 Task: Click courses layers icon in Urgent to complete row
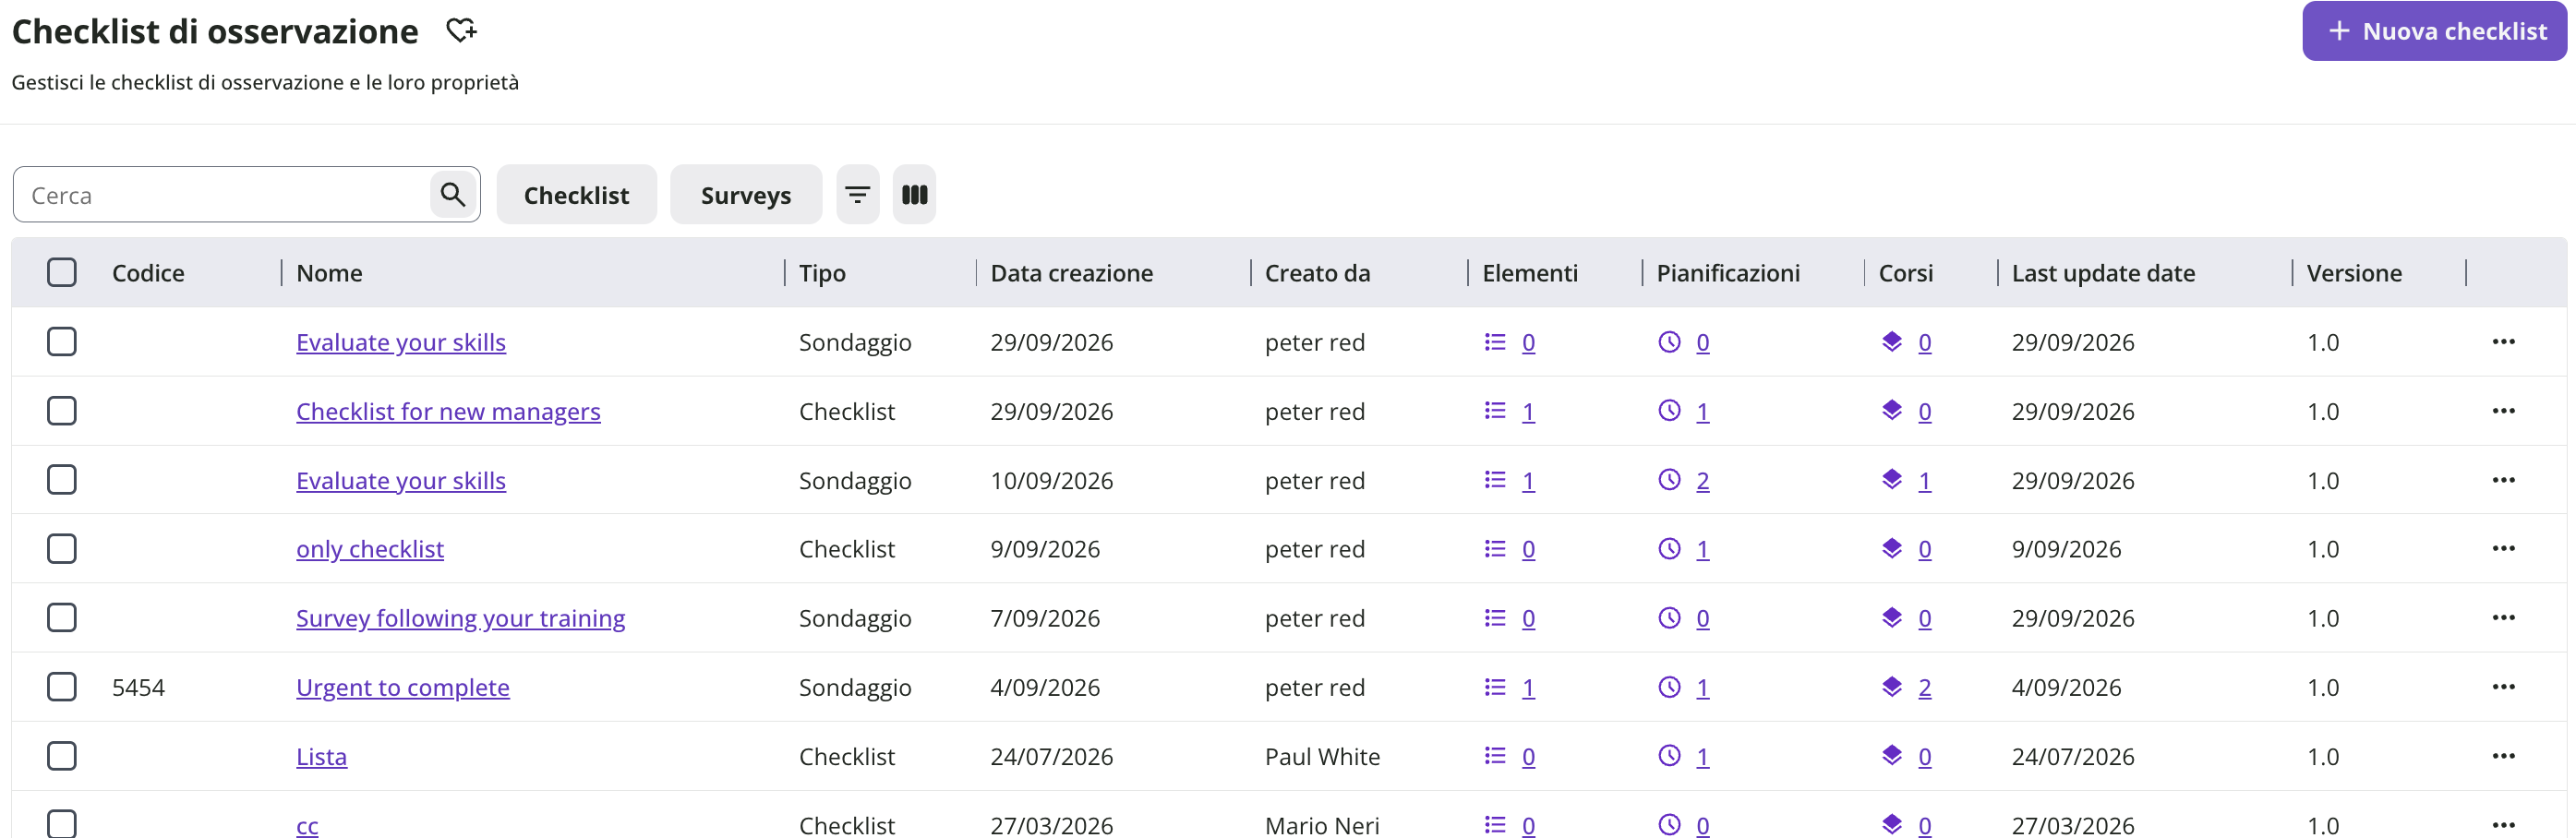(1891, 686)
